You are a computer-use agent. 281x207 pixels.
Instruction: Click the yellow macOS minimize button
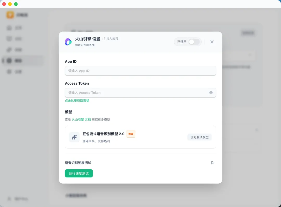[x=10, y=4]
